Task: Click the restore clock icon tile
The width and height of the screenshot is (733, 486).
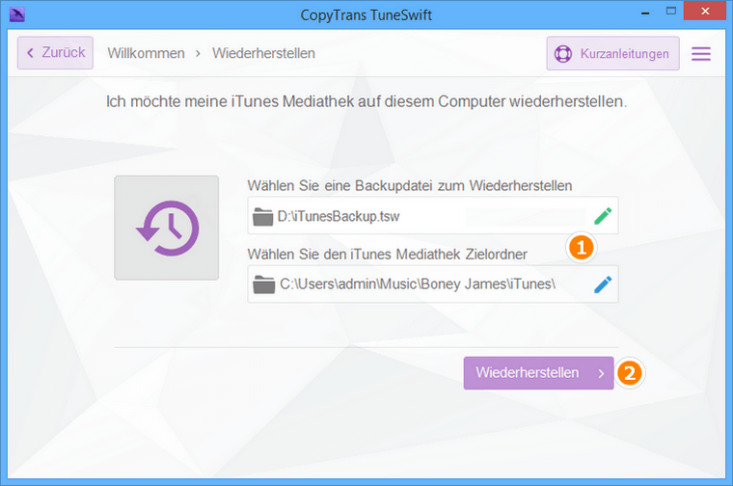Action: coord(167,228)
